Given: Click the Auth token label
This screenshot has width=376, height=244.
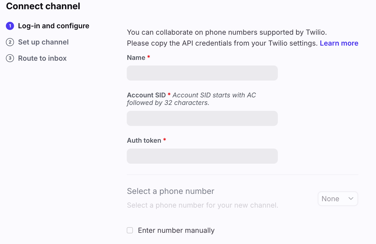Looking at the screenshot, I should [x=144, y=140].
